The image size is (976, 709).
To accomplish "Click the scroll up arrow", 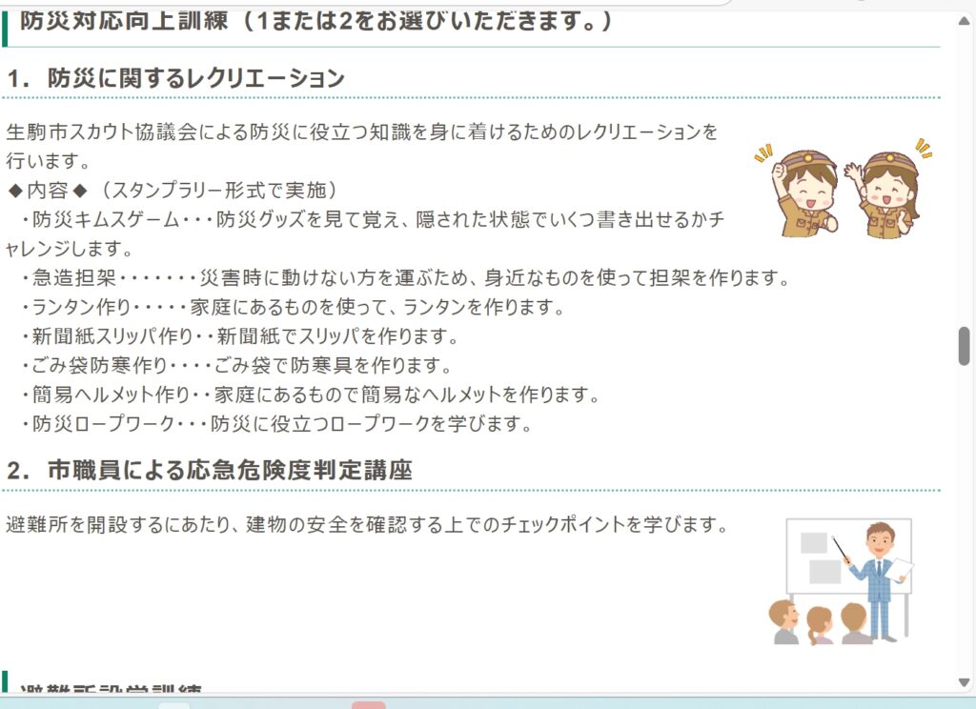I will tap(964, 21).
